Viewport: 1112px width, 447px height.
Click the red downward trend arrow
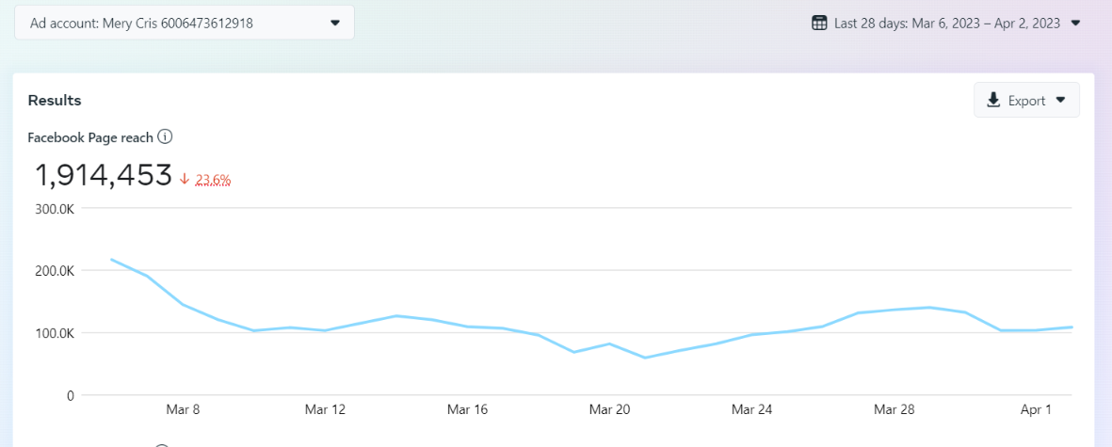[x=185, y=179]
